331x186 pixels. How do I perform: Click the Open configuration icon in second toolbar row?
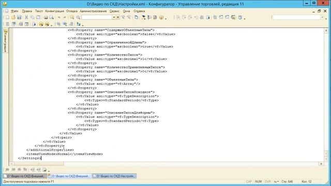(x=7, y=24)
